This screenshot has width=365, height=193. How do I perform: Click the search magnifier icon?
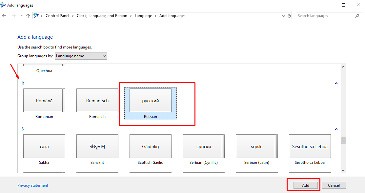point(357,16)
